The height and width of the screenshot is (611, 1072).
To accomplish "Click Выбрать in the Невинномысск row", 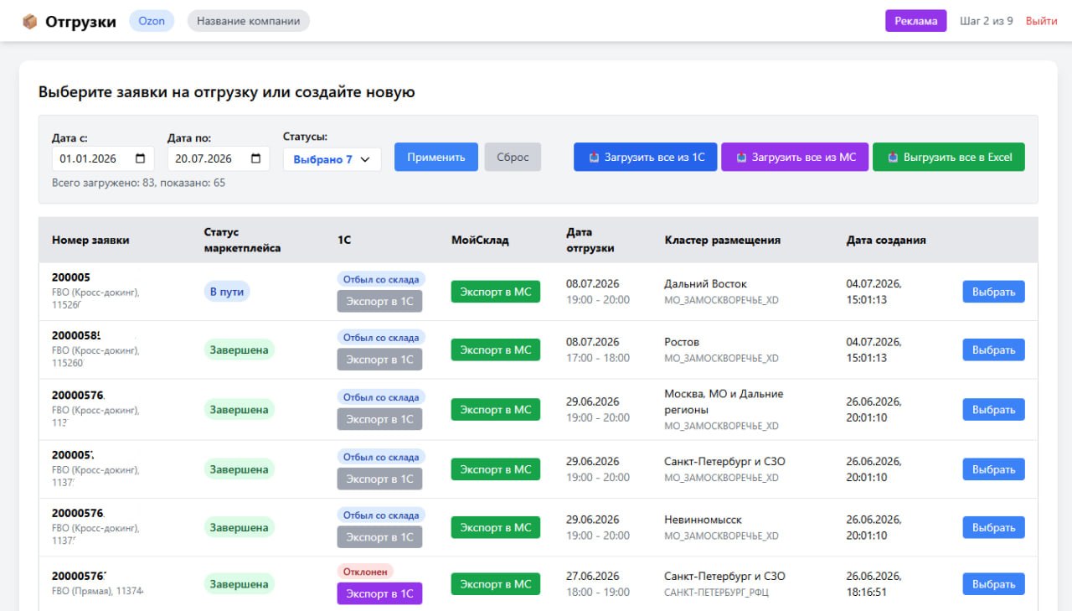I will point(993,527).
